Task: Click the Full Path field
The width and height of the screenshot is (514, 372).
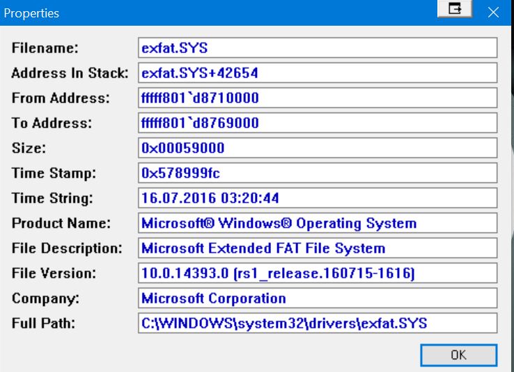Action: 318,323
